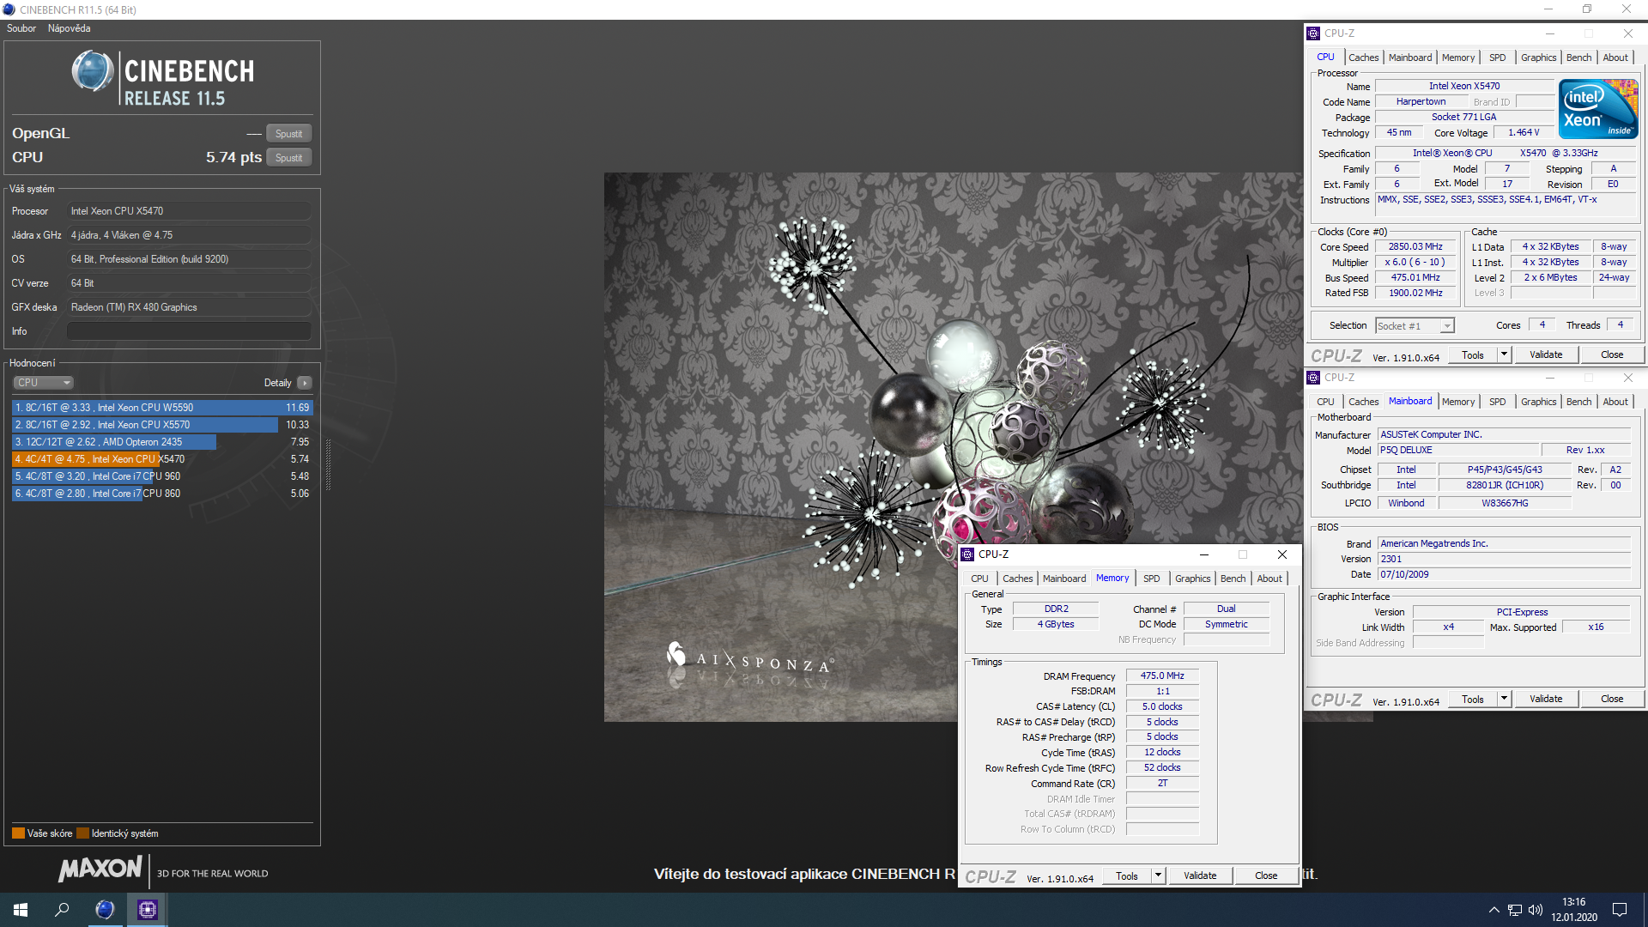The image size is (1648, 927).
Task: Switch to CPU tab in Mainboard CPU-Z window
Action: coord(1326,402)
